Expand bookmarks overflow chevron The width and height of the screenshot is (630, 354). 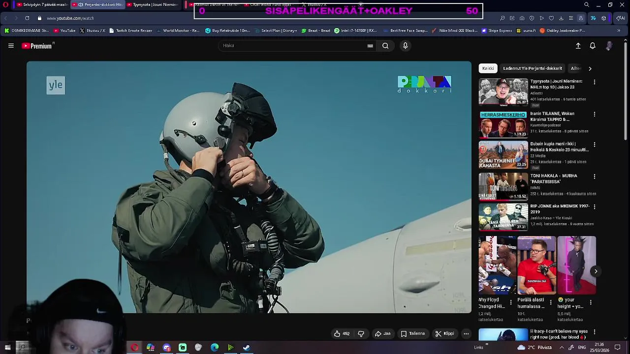[x=619, y=30]
